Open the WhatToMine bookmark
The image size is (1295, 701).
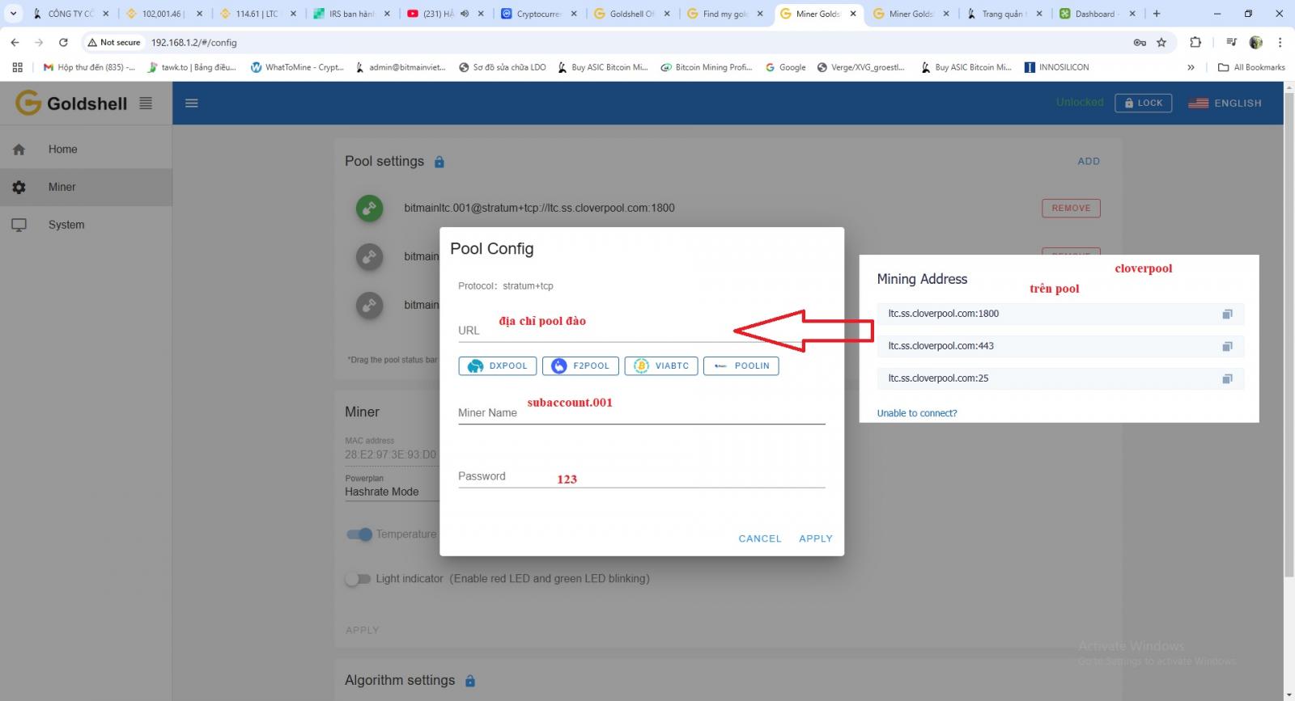pyautogui.click(x=297, y=67)
